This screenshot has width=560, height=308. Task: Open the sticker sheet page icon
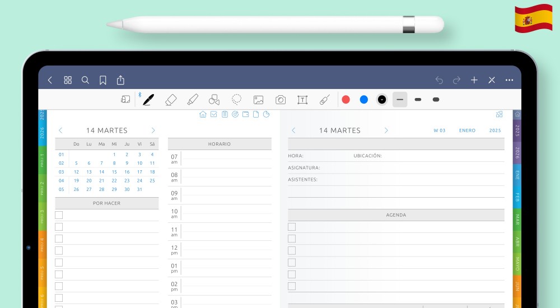tap(266, 114)
